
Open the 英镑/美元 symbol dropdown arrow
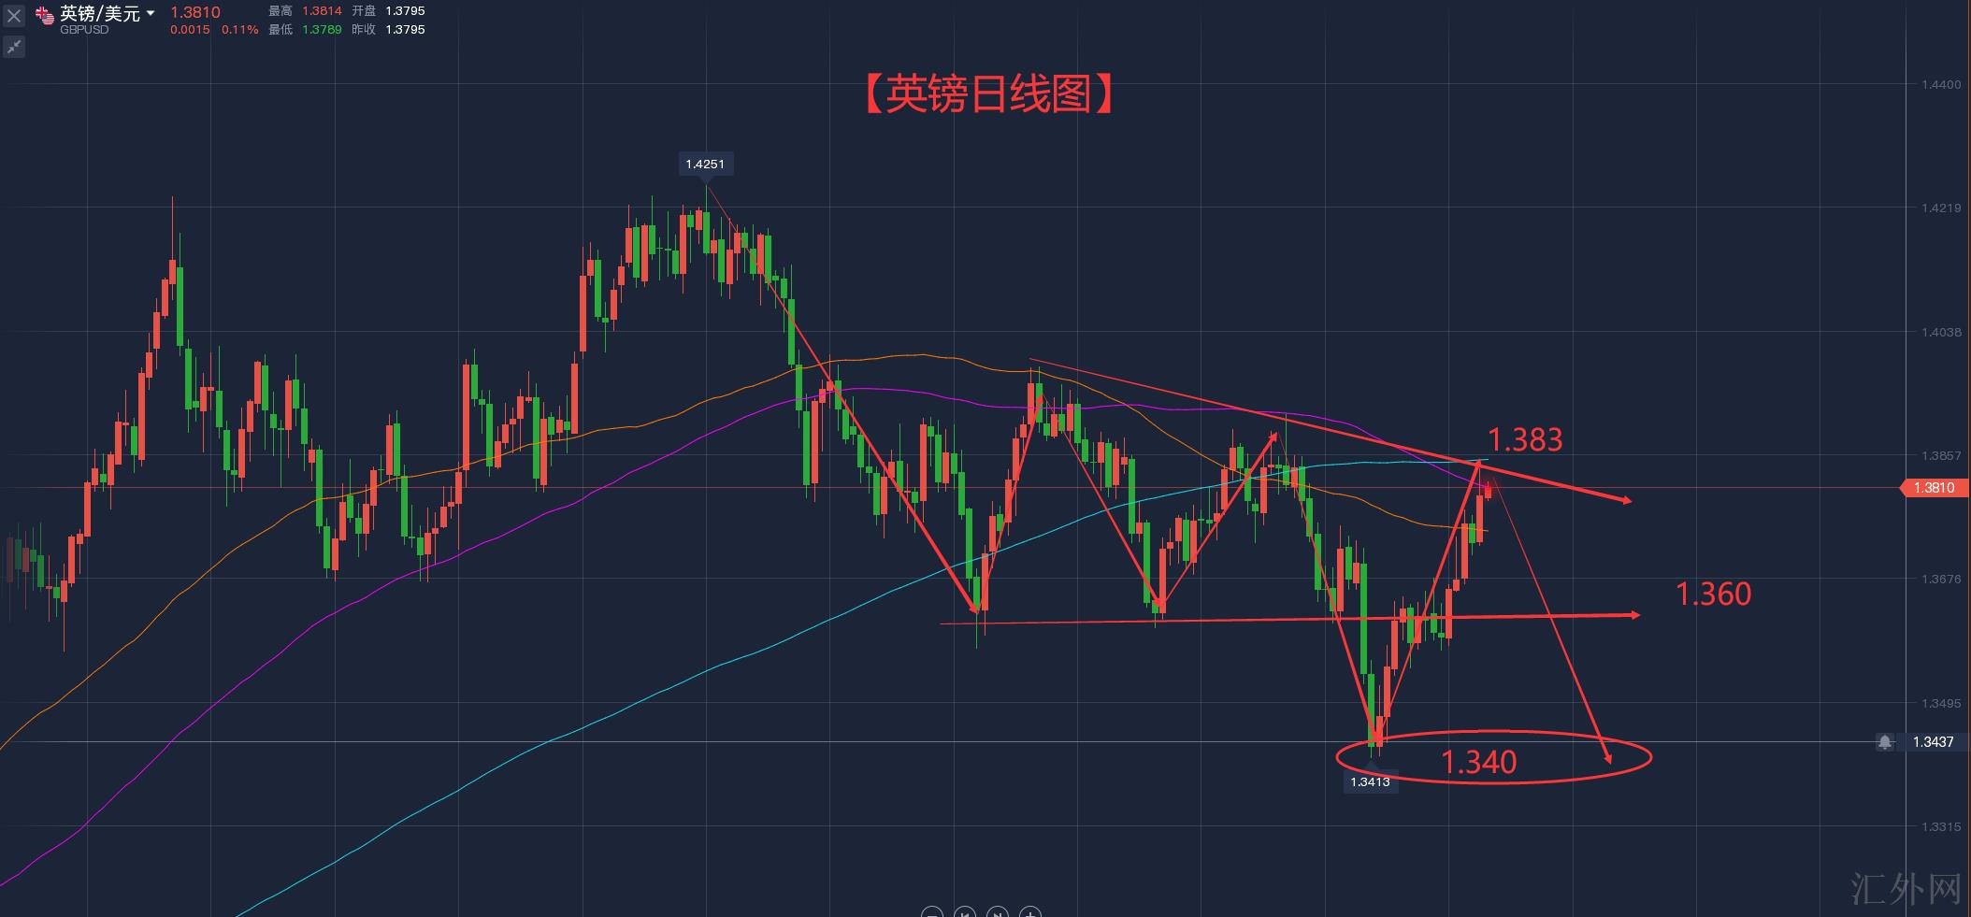click(151, 13)
